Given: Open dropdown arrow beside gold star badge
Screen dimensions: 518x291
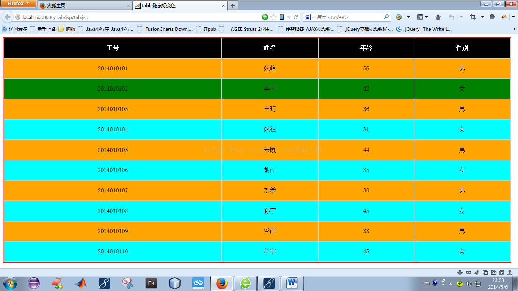Looking at the screenshot, I should [408, 17].
